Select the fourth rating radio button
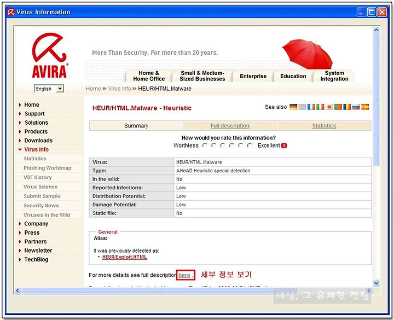Screen dimensions: 394x320 coord(231,146)
